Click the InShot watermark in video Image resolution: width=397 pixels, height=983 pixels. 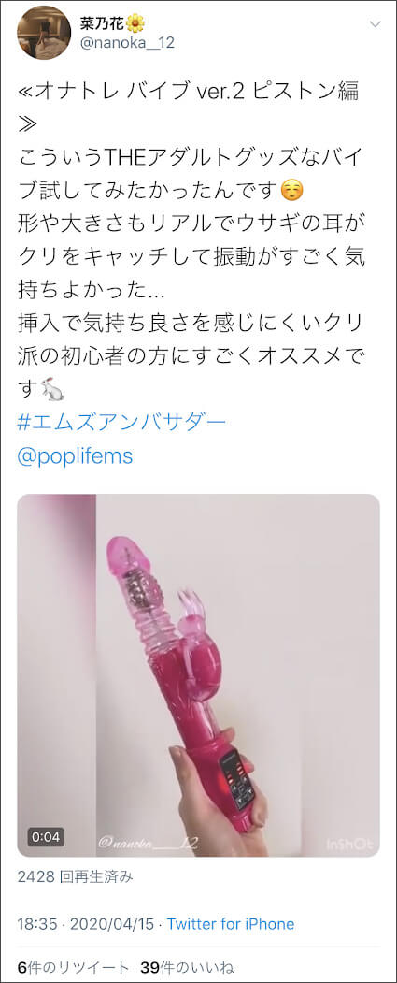[349, 845]
